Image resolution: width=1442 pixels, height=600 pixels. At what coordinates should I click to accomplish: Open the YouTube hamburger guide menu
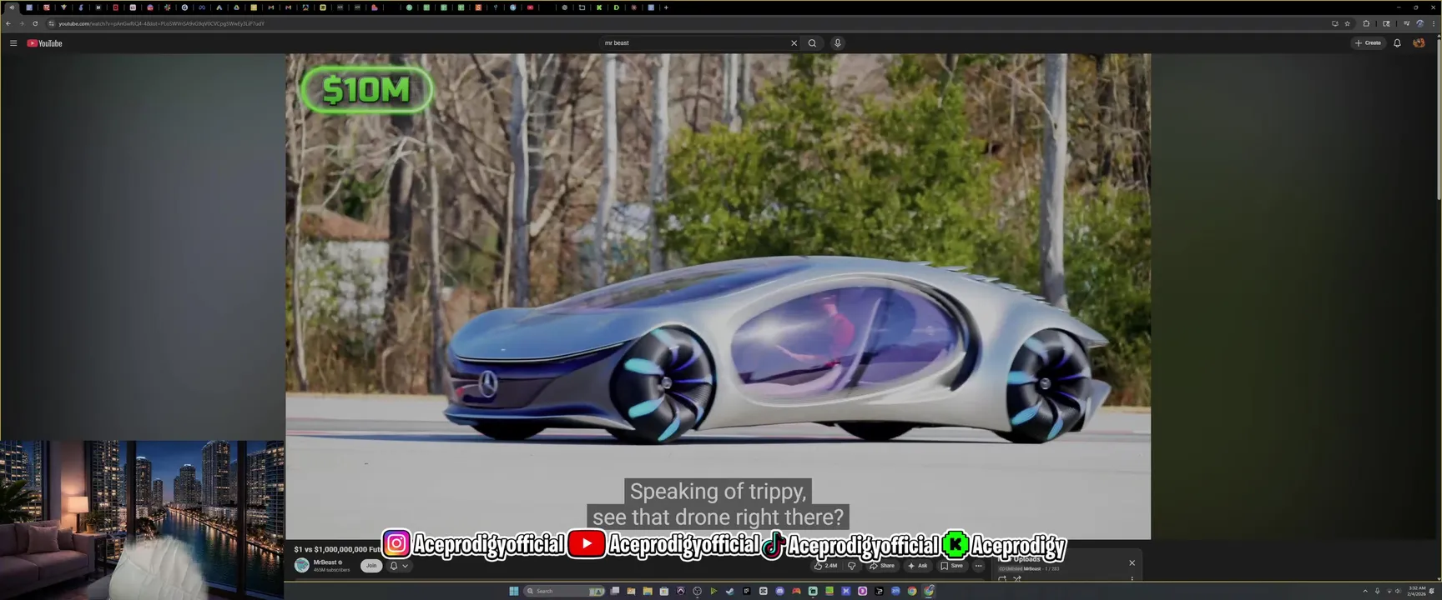coord(13,43)
